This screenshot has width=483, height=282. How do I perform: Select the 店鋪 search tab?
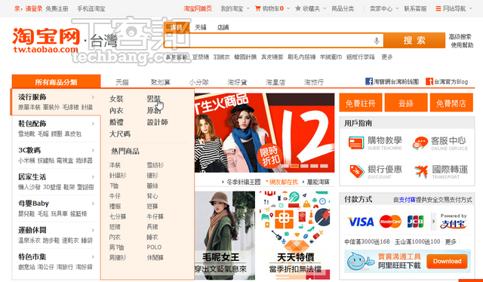click(x=223, y=27)
